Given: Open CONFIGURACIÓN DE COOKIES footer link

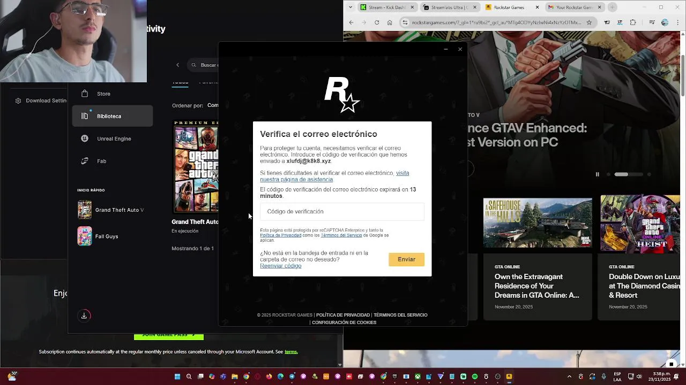Looking at the screenshot, I should pyautogui.click(x=344, y=322).
